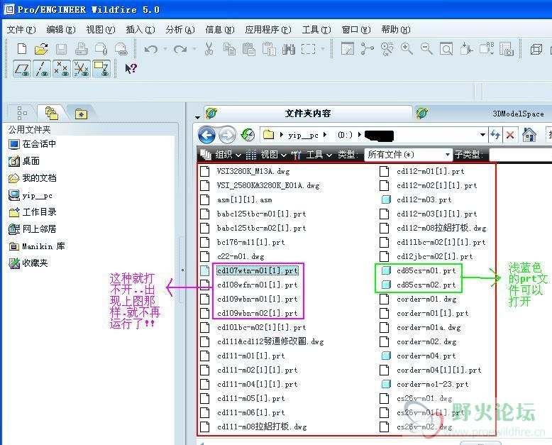This screenshot has height=445, width=552.
Task: Click the New file icon
Action: point(22,49)
